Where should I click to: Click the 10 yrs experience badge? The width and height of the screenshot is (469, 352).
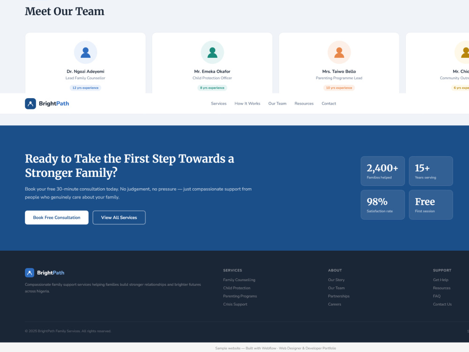339,88
